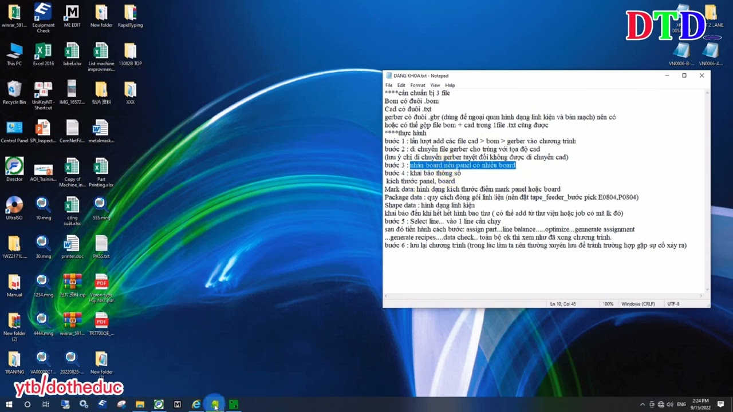Select the Control Panel desktop icon
The width and height of the screenshot is (733, 412).
[14, 132]
